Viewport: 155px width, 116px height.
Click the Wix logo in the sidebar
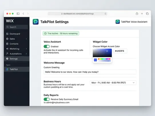tap(10, 21)
